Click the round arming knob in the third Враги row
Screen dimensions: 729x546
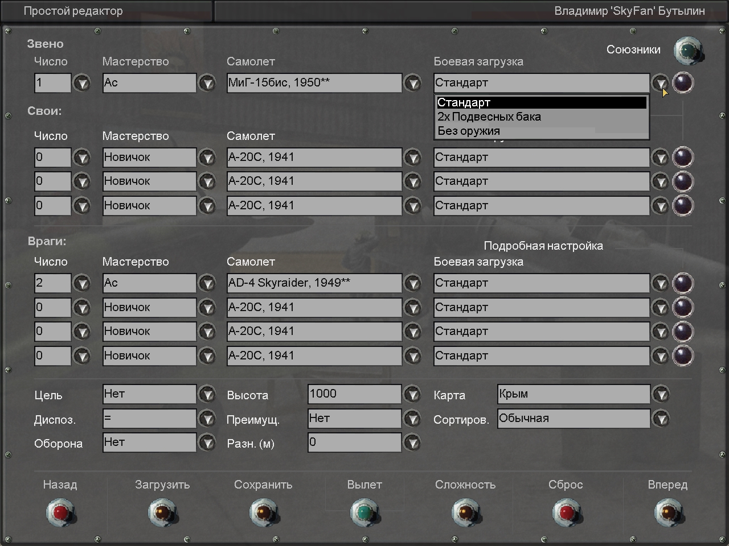[683, 332]
